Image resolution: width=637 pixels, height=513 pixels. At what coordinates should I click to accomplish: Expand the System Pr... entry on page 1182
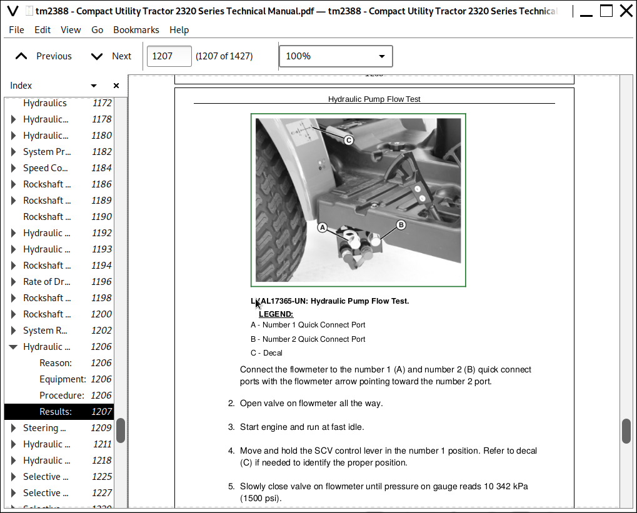(13, 152)
